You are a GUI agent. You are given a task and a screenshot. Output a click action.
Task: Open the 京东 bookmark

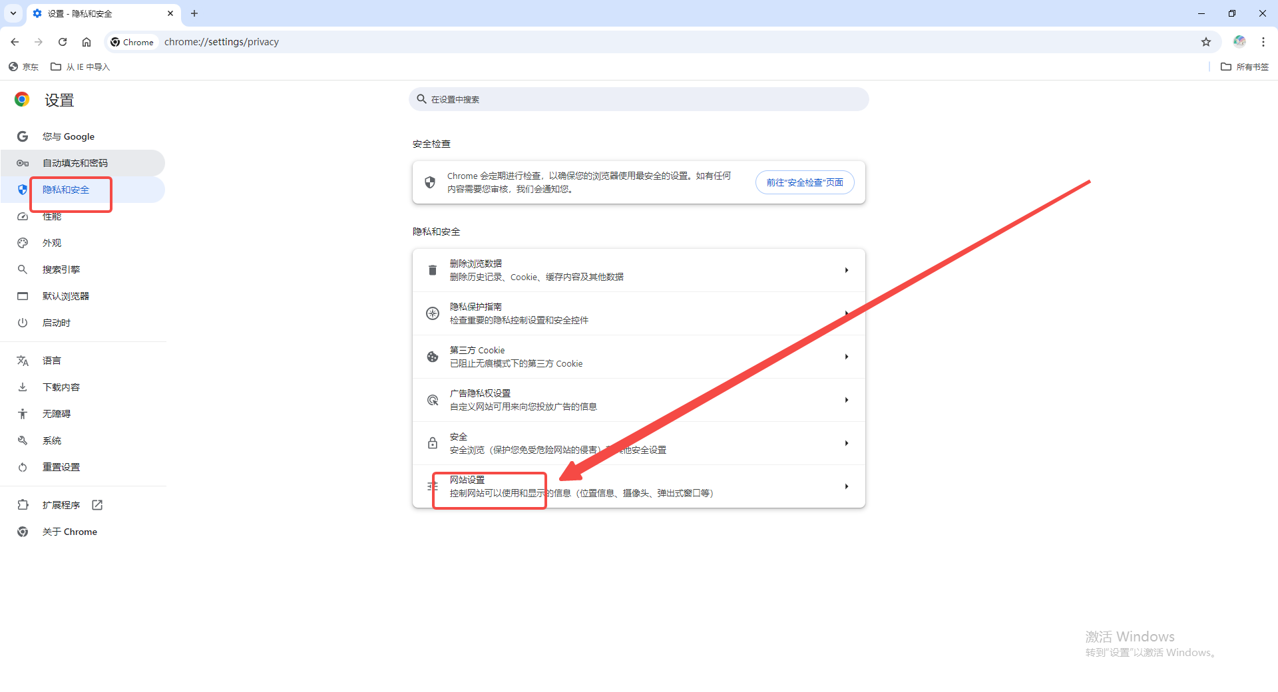coord(23,67)
